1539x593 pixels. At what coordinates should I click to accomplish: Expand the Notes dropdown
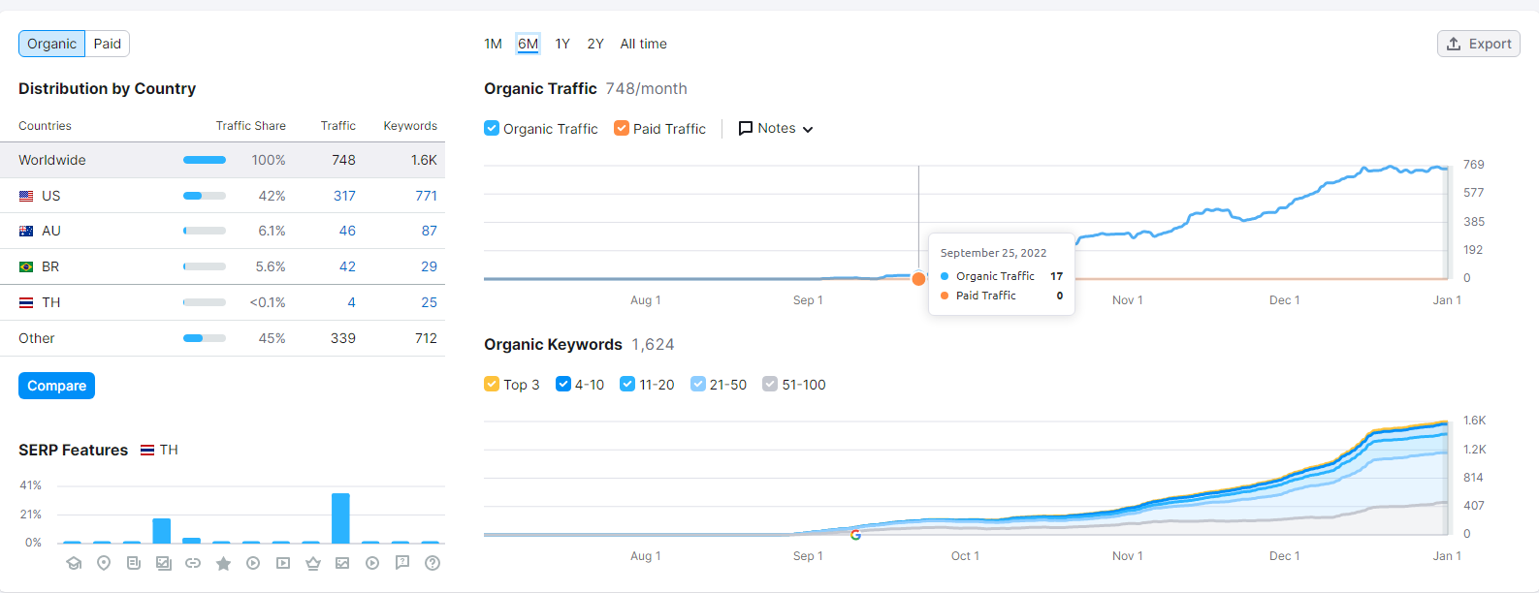coord(776,128)
